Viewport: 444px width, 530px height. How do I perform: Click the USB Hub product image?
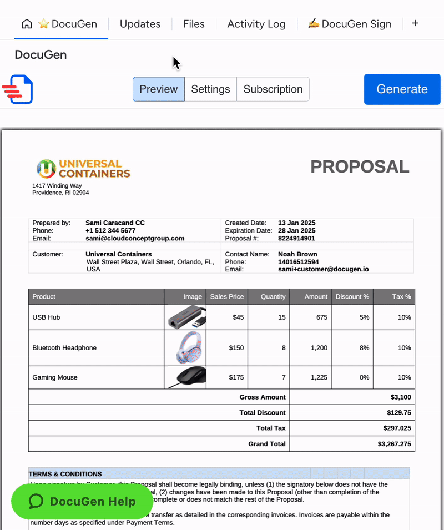[187, 317]
